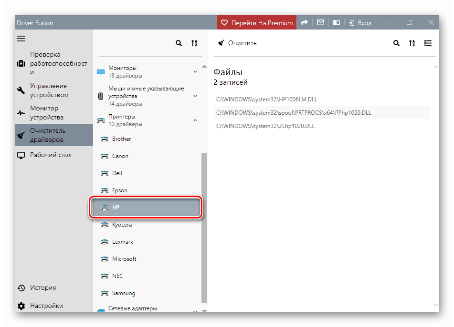
Task: Click the mouse device icon
Action: pos(101,96)
